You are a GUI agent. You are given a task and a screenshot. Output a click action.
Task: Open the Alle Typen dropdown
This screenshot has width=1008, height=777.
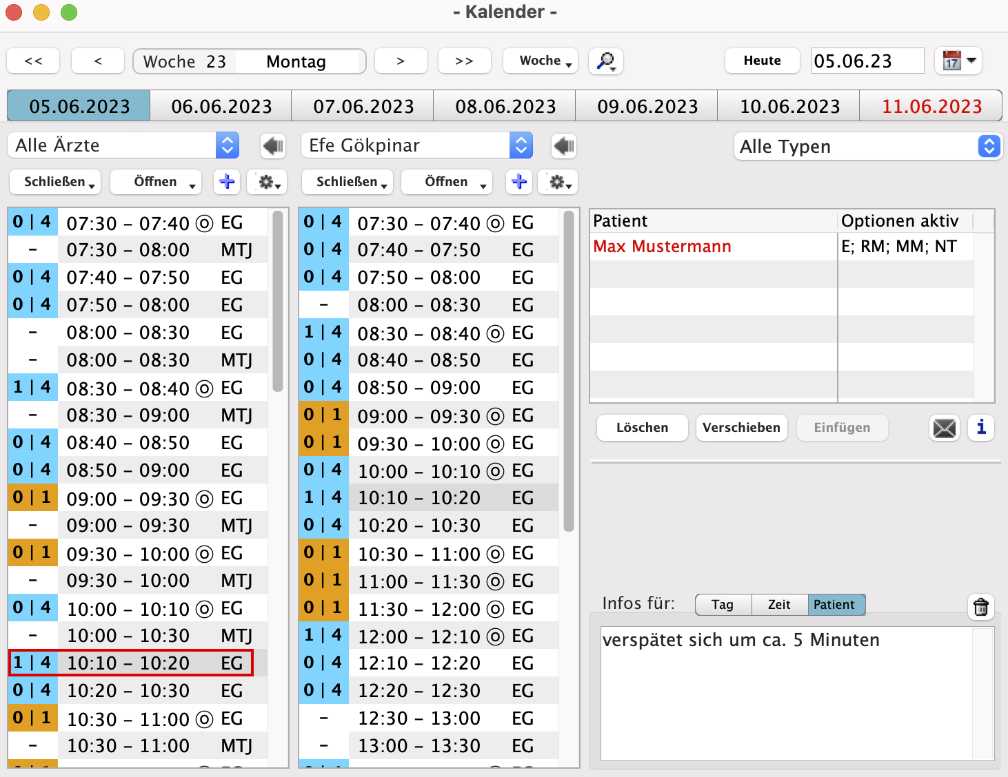click(x=867, y=147)
